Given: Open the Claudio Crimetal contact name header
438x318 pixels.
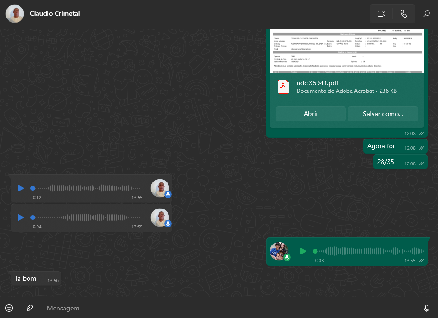Looking at the screenshot, I should tap(55, 14).
